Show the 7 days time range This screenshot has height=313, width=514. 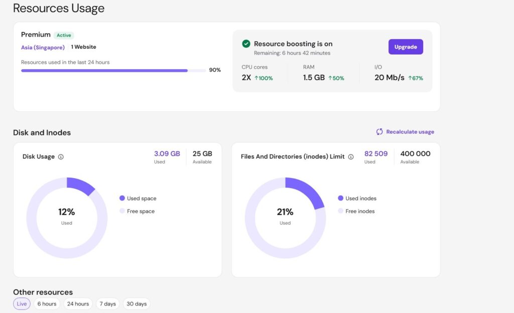coord(107,304)
